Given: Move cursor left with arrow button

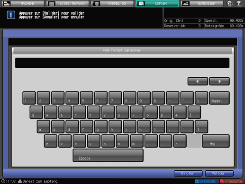Looking at the screenshot, I should [198, 81].
